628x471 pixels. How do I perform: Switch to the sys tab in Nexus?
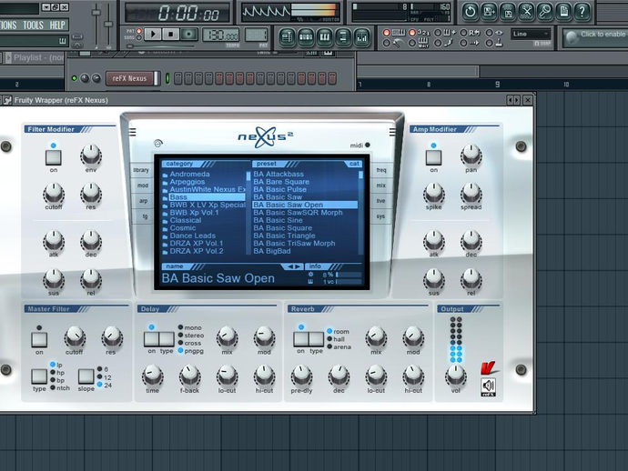pos(380,216)
